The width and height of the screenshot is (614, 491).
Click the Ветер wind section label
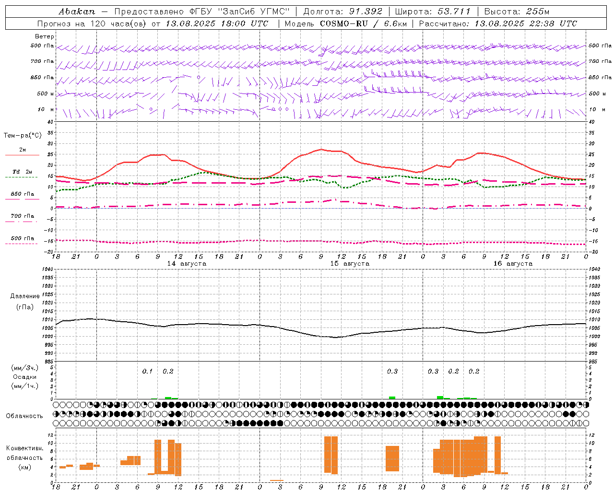44,36
